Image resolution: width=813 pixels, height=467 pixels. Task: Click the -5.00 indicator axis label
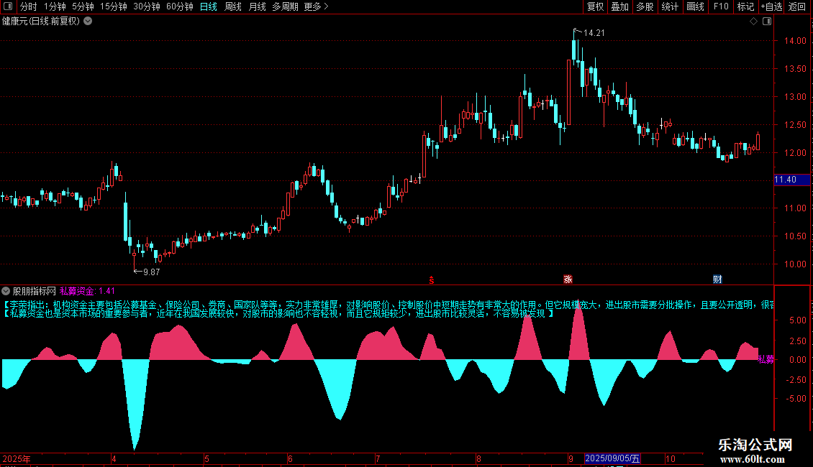[796, 399]
